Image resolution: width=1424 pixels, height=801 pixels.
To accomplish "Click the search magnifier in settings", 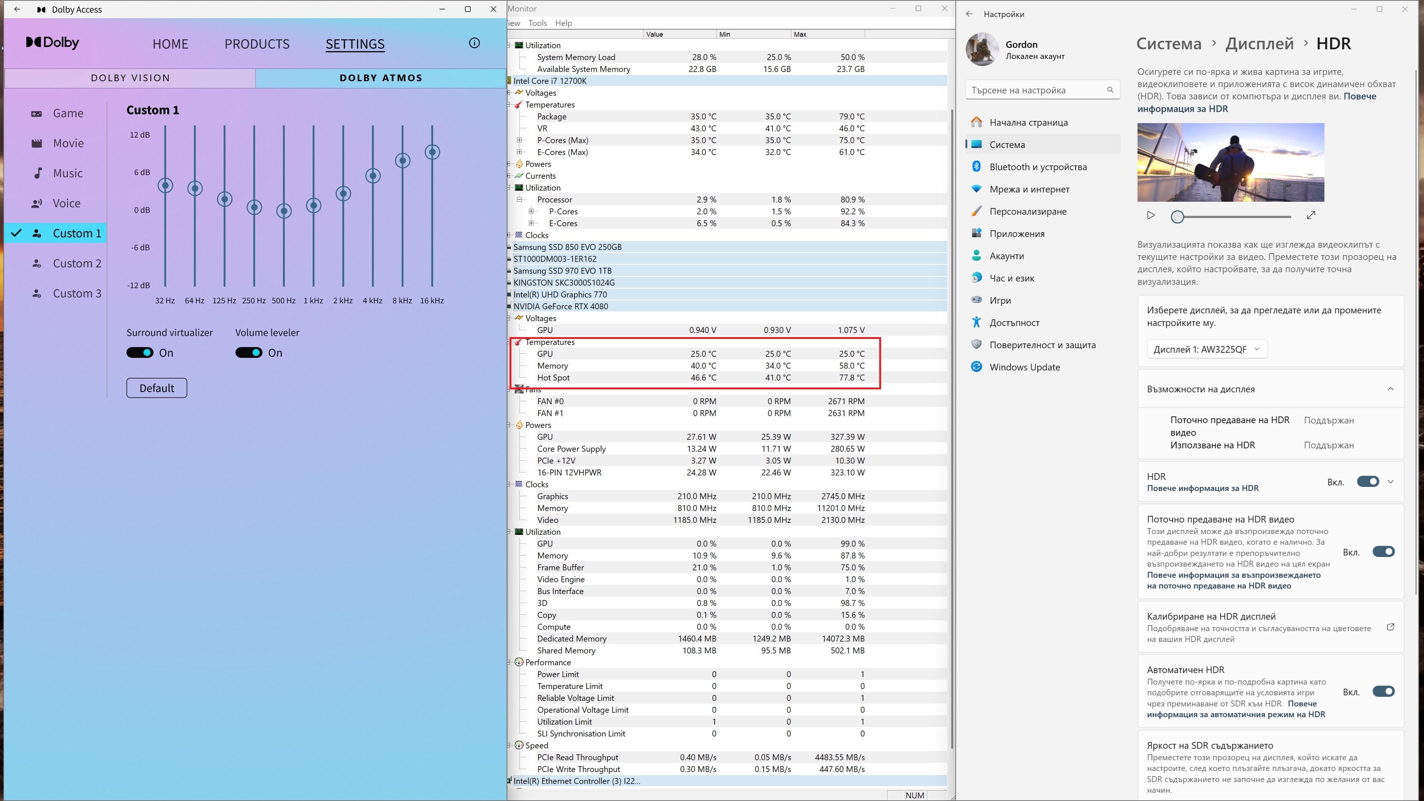I will click(1110, 90).
